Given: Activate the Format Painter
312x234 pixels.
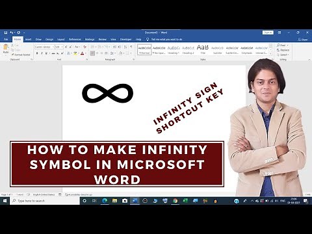Looking at the screenshot, I should 21,55.
